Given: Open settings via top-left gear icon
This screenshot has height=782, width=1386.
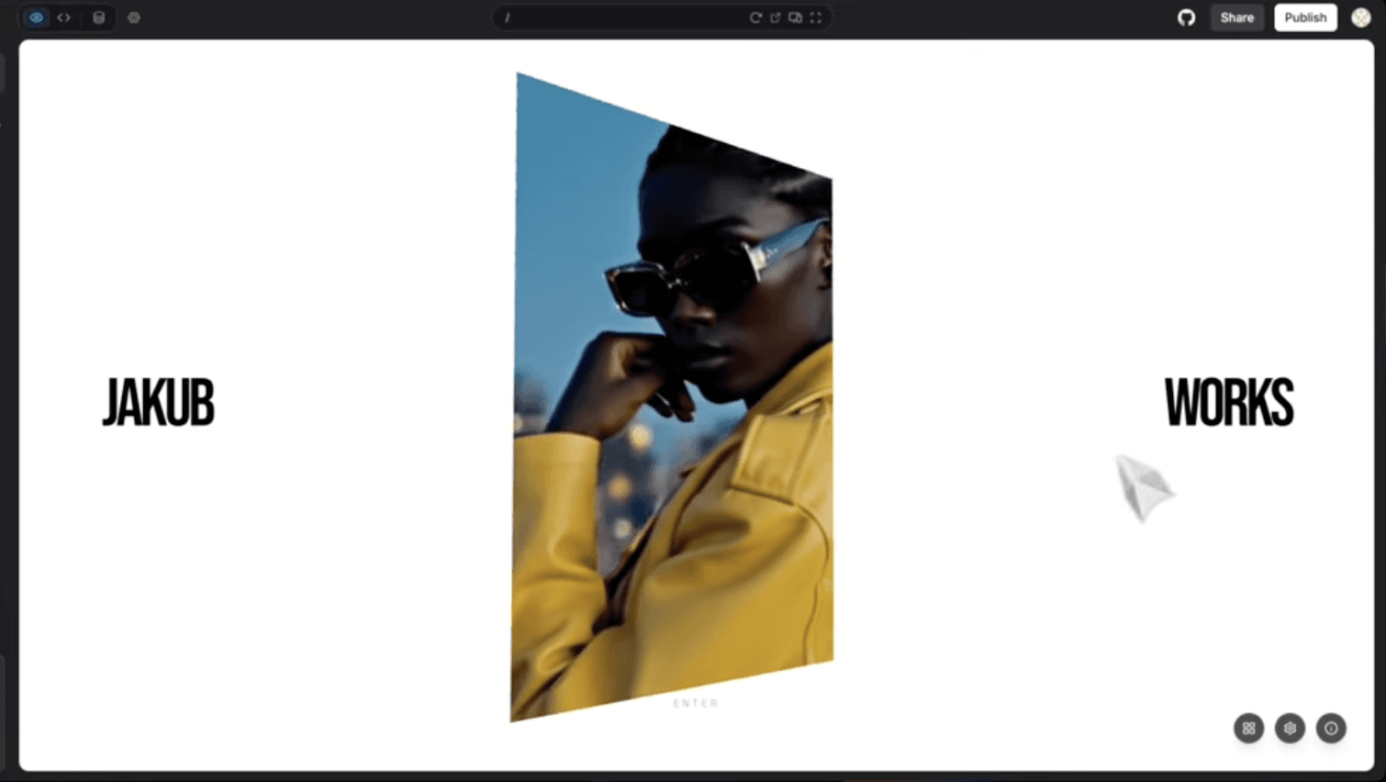Looking at the screenshot, I should [x=134, y=17].
